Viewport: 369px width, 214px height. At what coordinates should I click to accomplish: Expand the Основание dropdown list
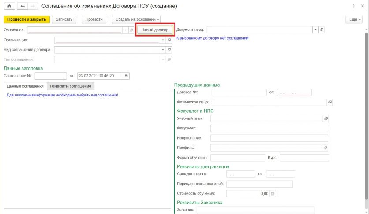click(125, 30)
